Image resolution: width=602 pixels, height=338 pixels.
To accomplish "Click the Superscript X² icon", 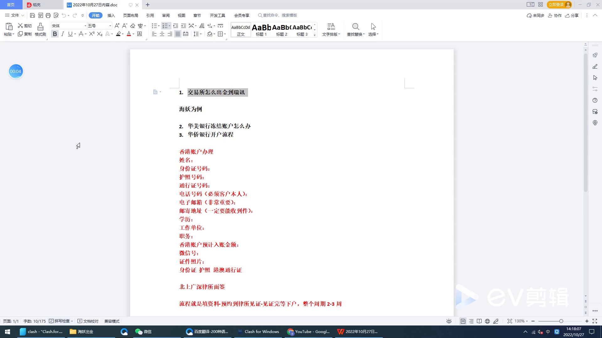I will [92, 34].
